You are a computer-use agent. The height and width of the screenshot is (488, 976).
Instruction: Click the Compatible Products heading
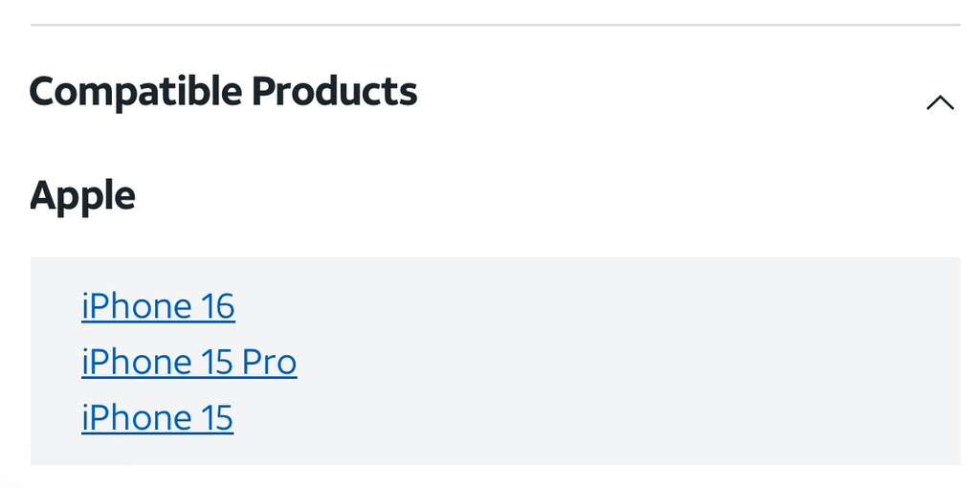223,92
